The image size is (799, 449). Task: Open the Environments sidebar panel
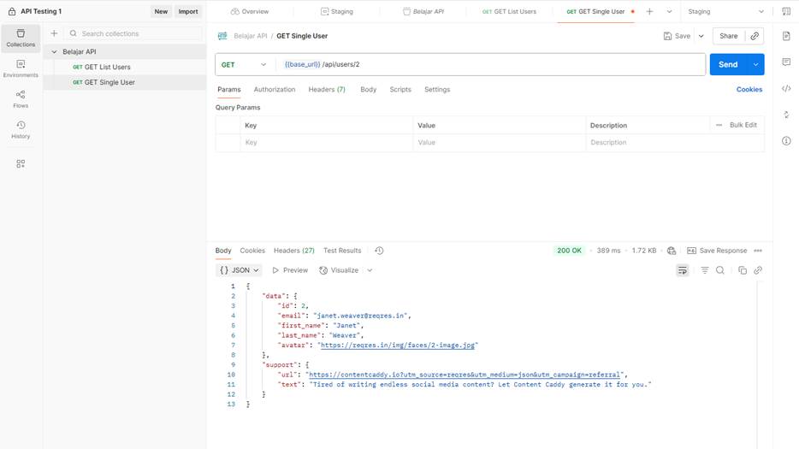click(21, 68)
